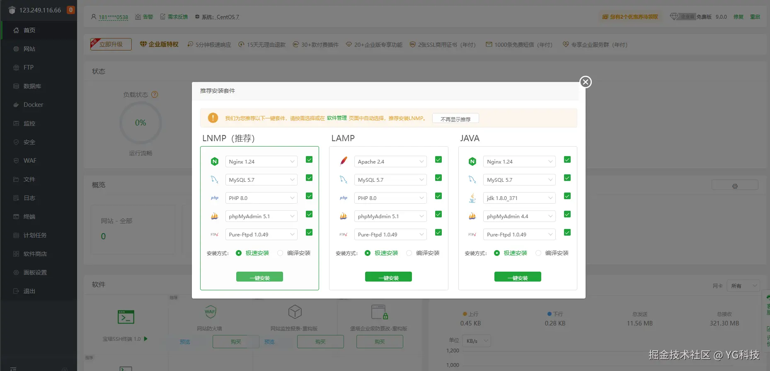
Task: Click the 堡塔企业级防篡改 lock window icon
Action: pyautogui.click(x=379, y=312)
